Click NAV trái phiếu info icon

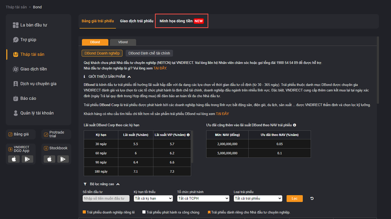(295, 125)
